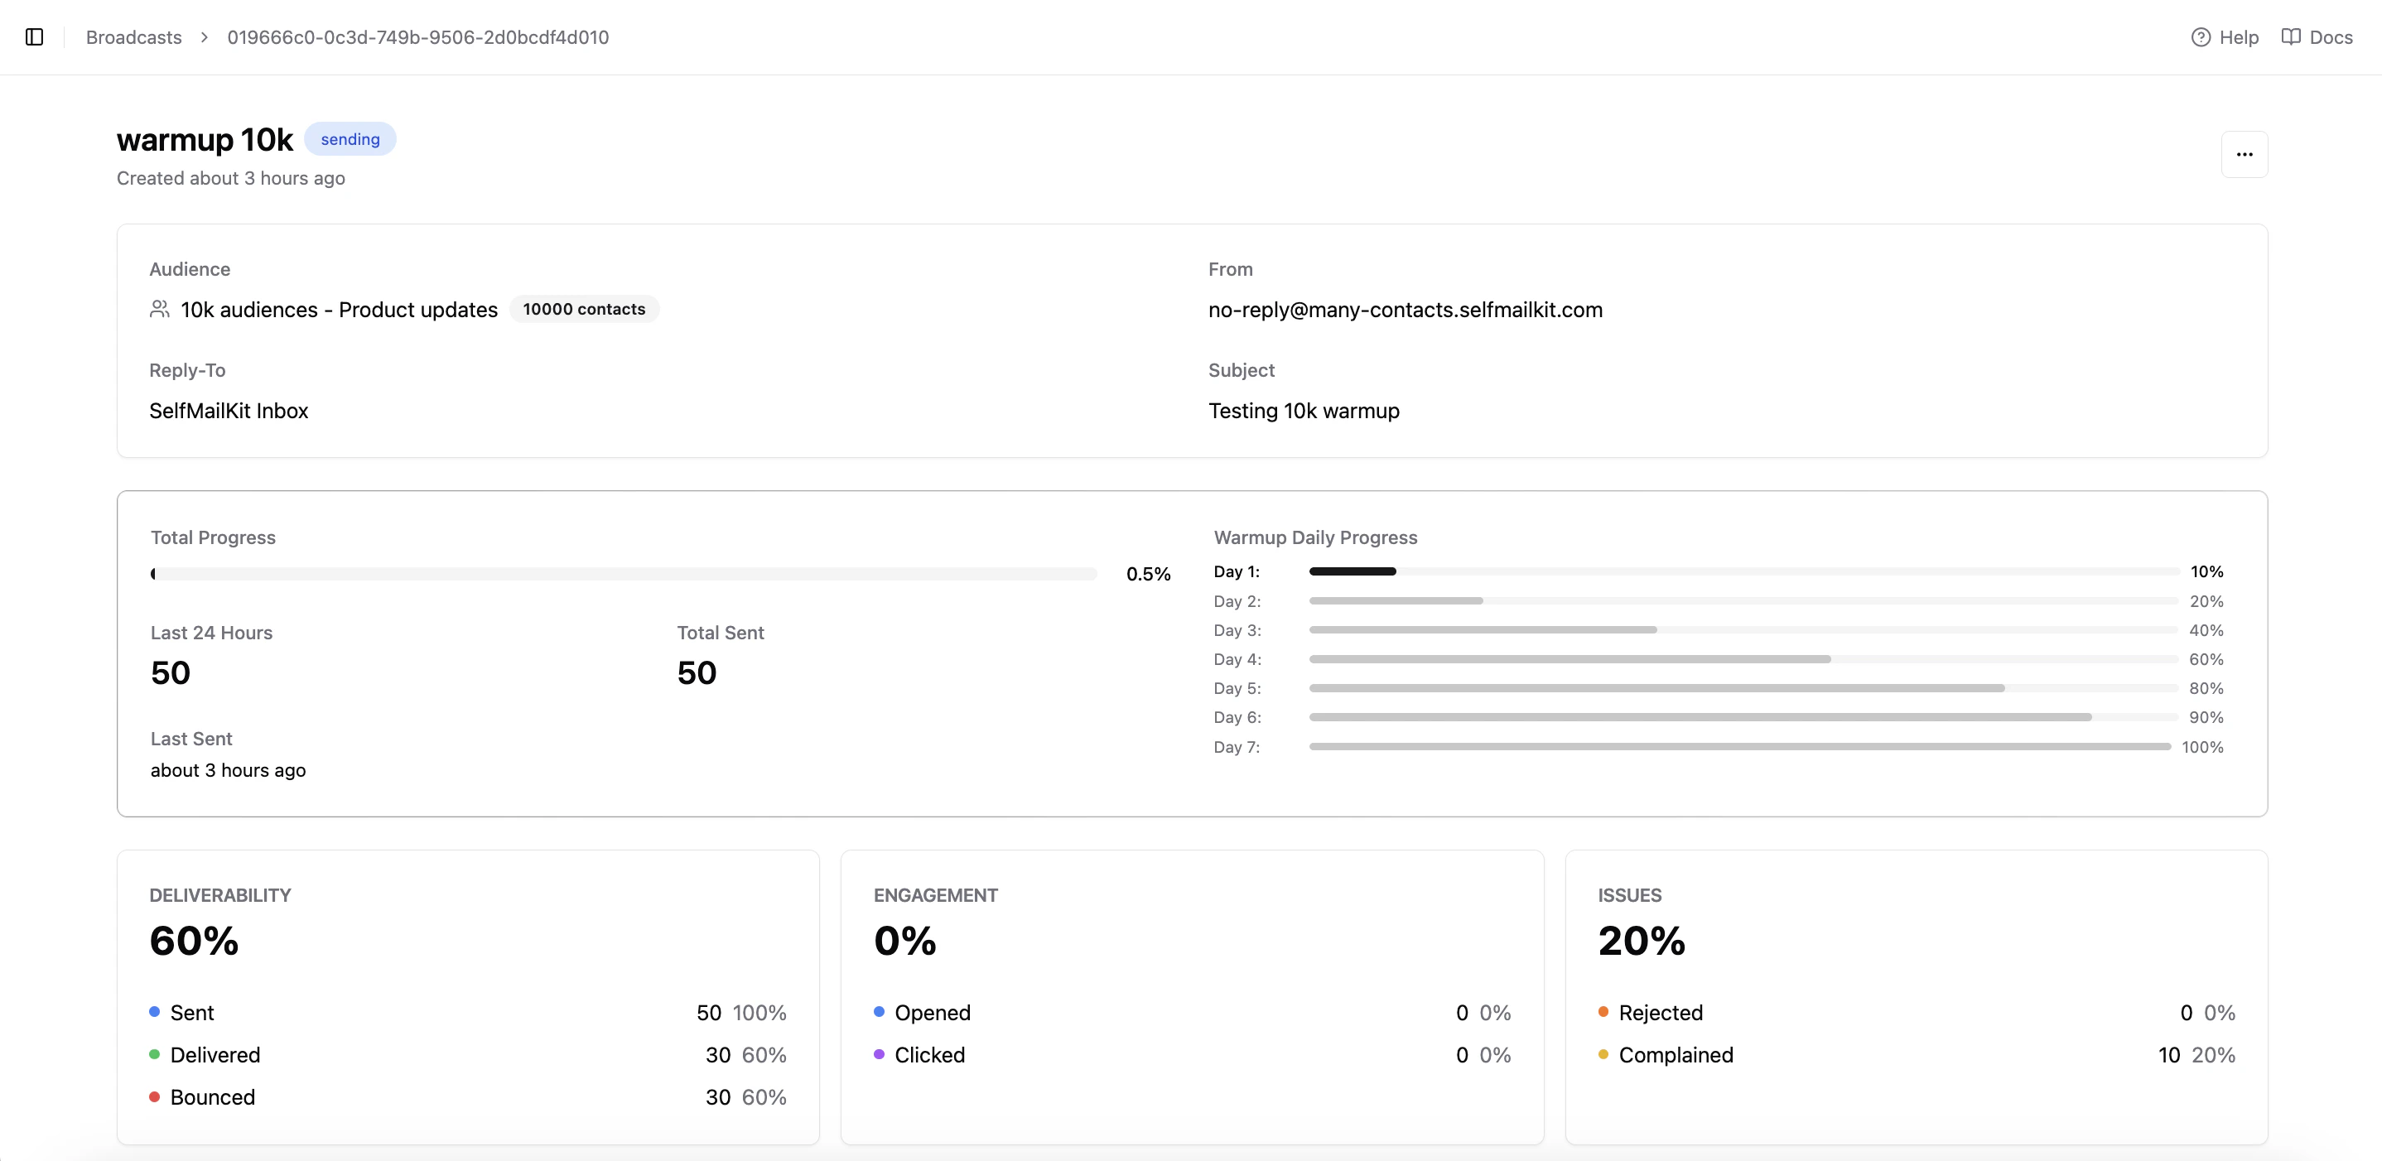2382x1161 pixels.
Task: Click the Deliverability 60% figure
Action: click(193, 941)
